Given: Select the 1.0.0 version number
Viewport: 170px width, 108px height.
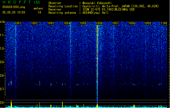Looking at the screenshot, I should (36, 2).
